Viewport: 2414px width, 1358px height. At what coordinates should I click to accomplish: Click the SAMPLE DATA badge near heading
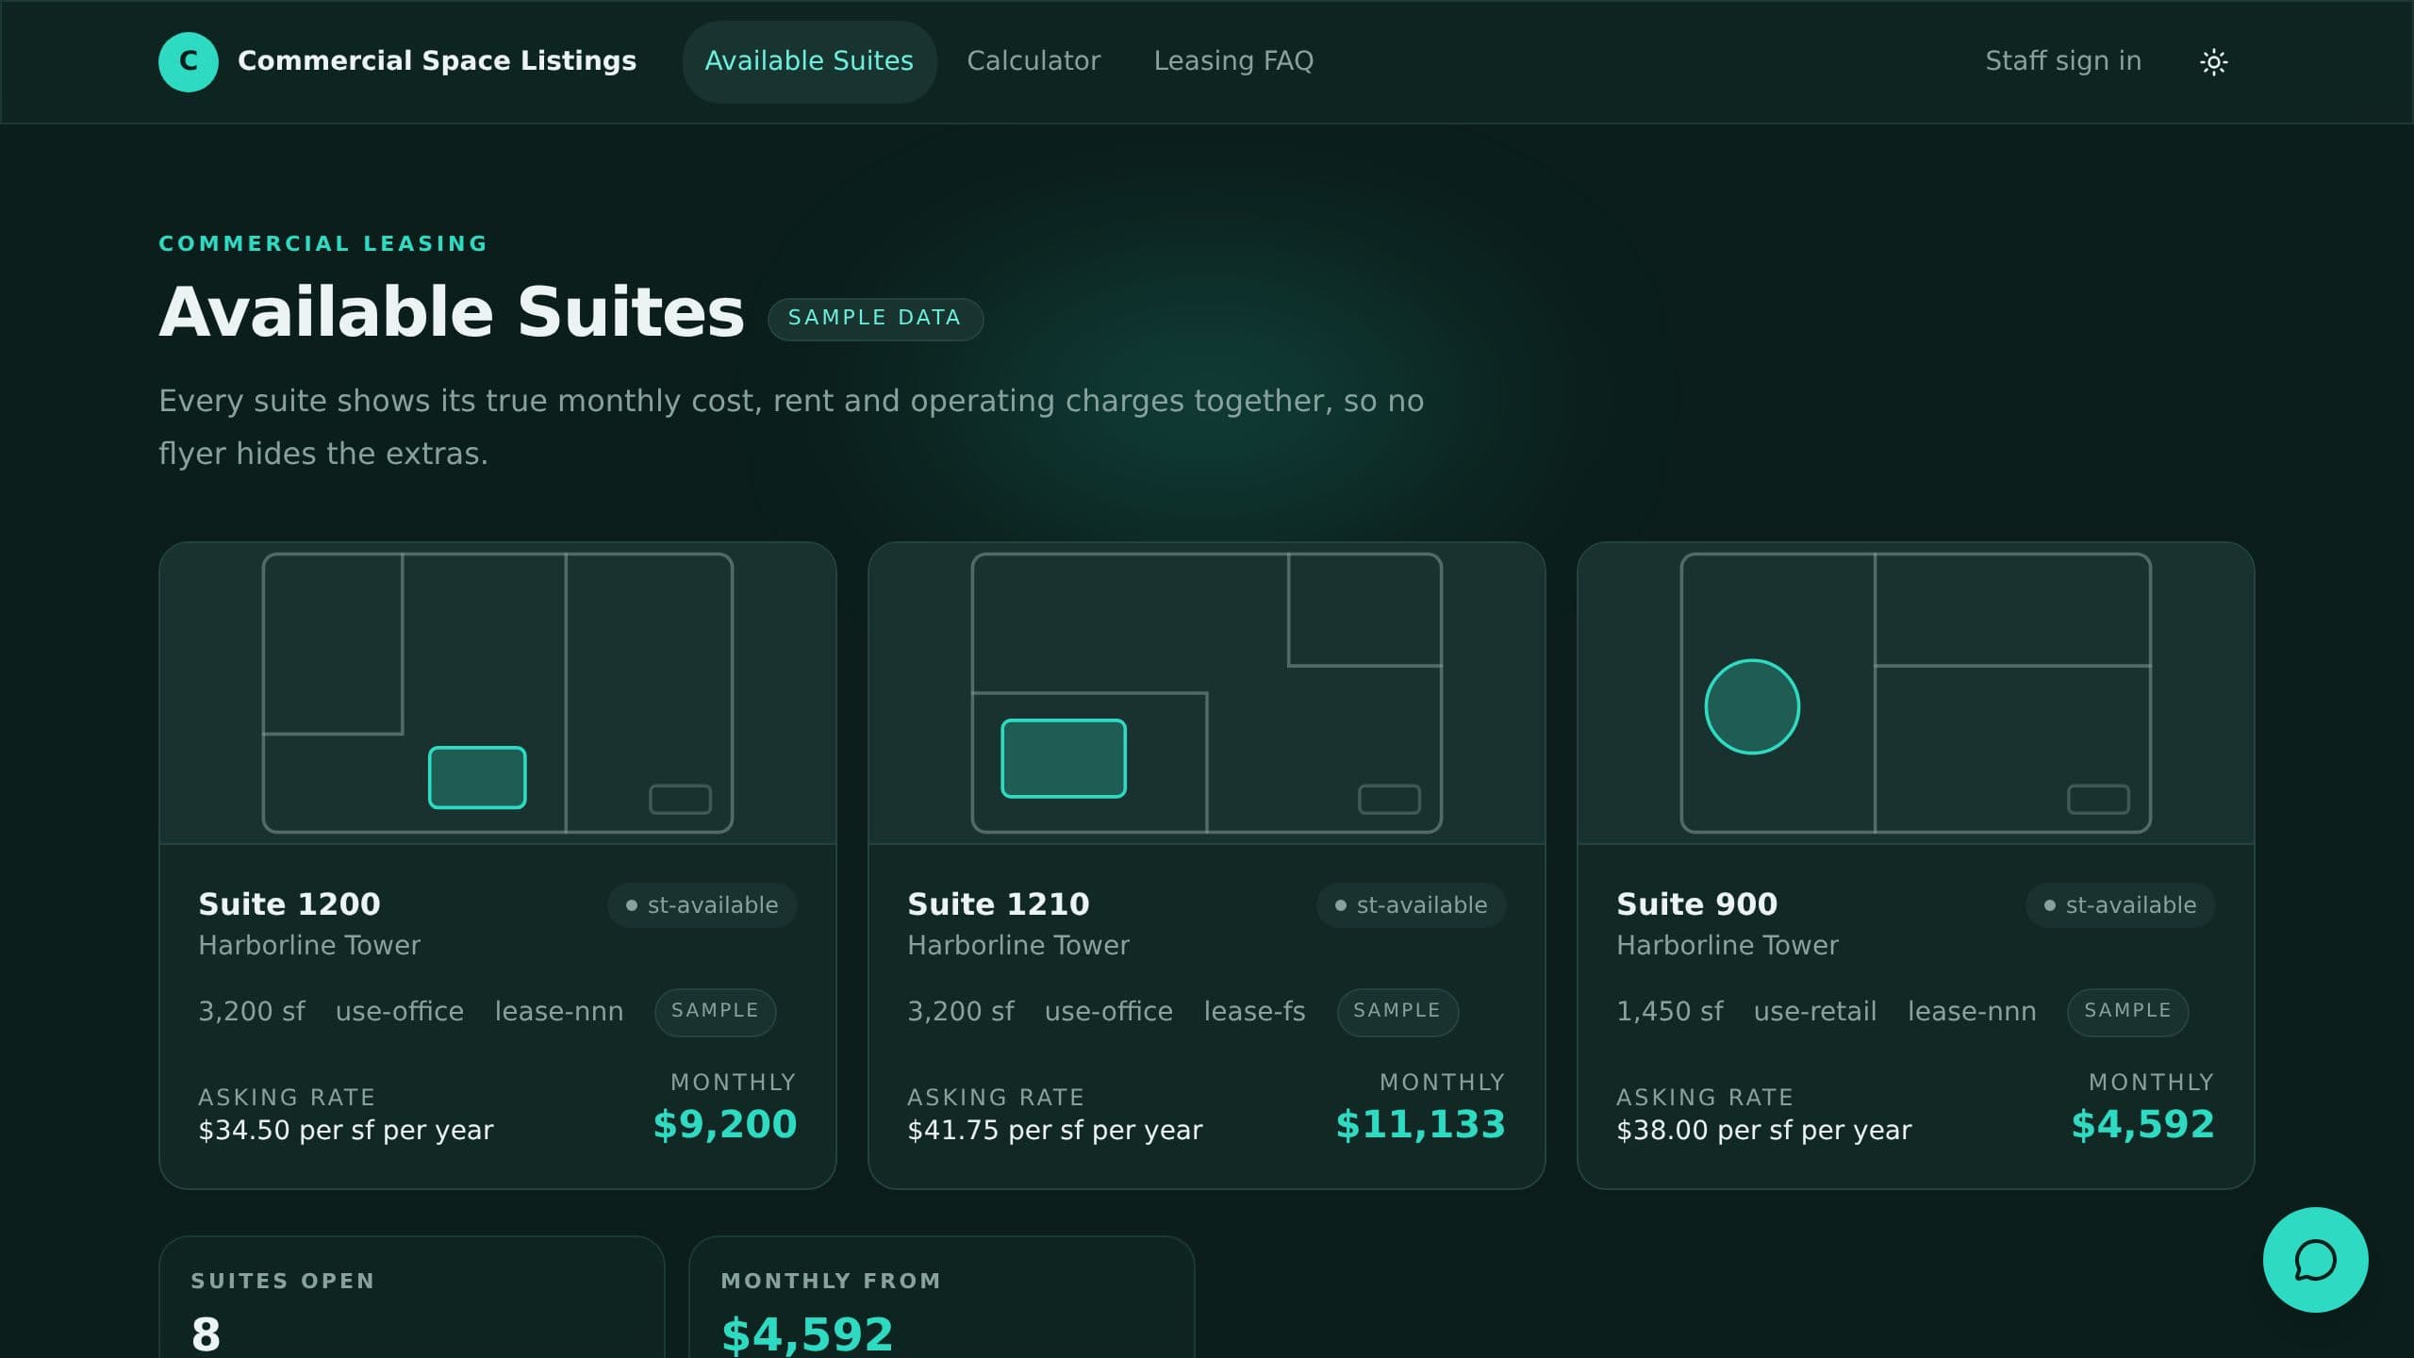point(875,319)
